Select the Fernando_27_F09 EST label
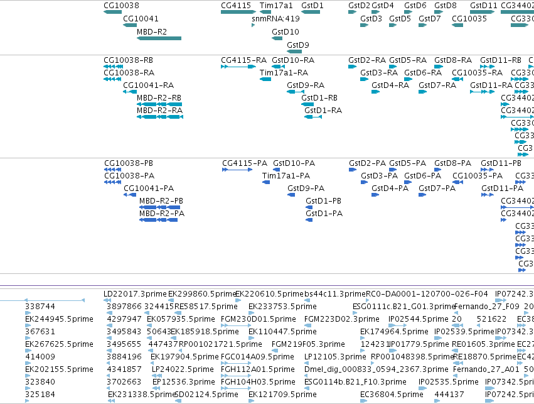This screenshot has width=534, height=404. click(x=487, y=307)
